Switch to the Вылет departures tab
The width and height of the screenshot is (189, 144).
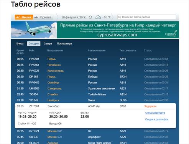24,17
